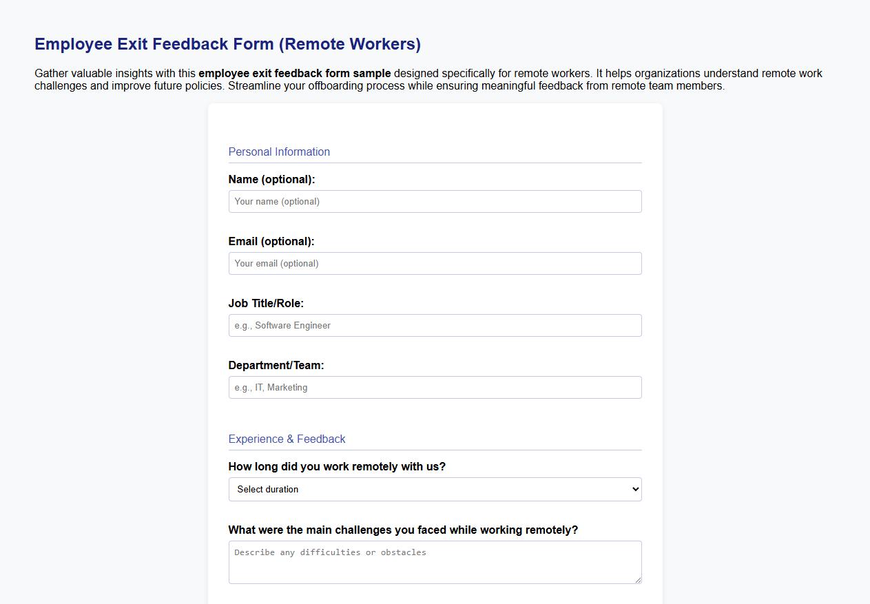Click the Personal Information section heading

click(x=279, y=152)
